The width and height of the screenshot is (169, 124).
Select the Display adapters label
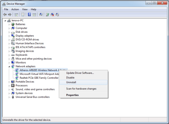click(25, 36)
